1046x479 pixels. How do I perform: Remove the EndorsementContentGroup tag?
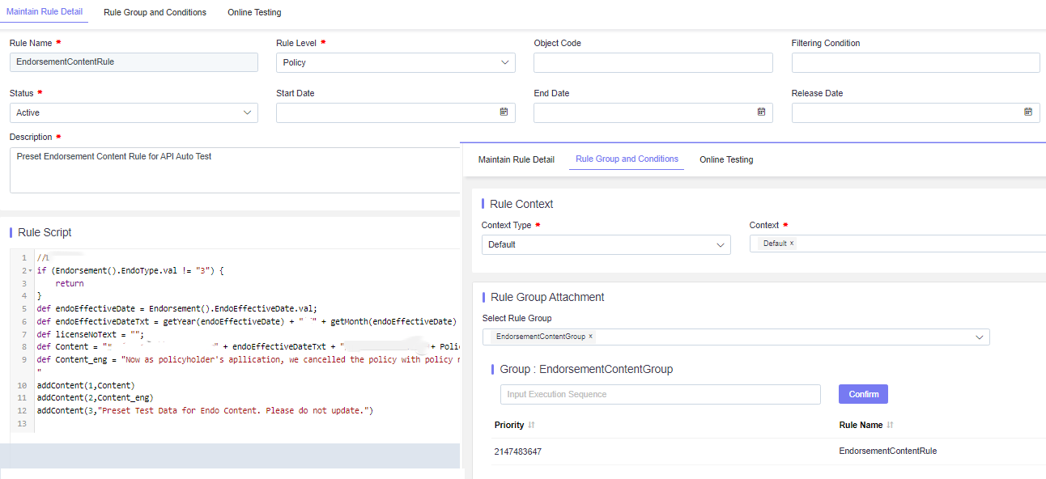(590, 337)
